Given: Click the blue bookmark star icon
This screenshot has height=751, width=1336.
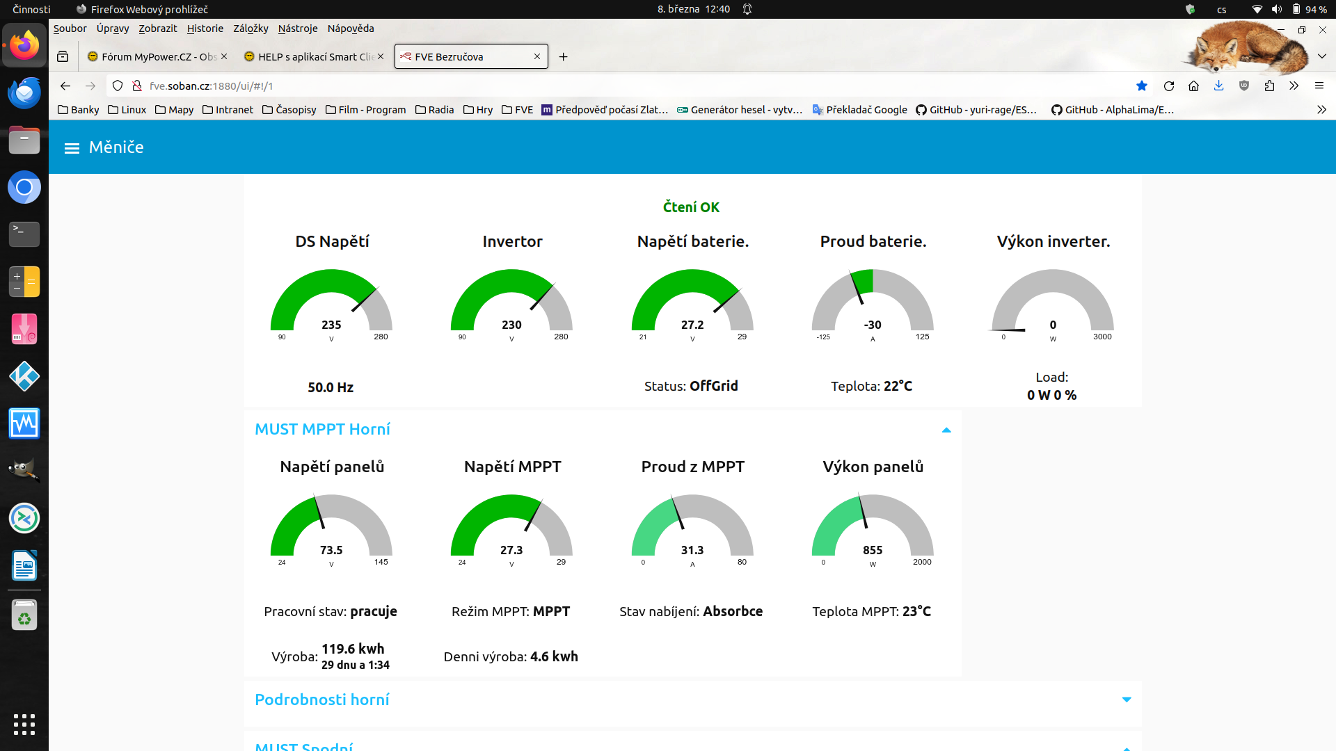Looking at the screenshot, I should click(x=1142, y=86).
